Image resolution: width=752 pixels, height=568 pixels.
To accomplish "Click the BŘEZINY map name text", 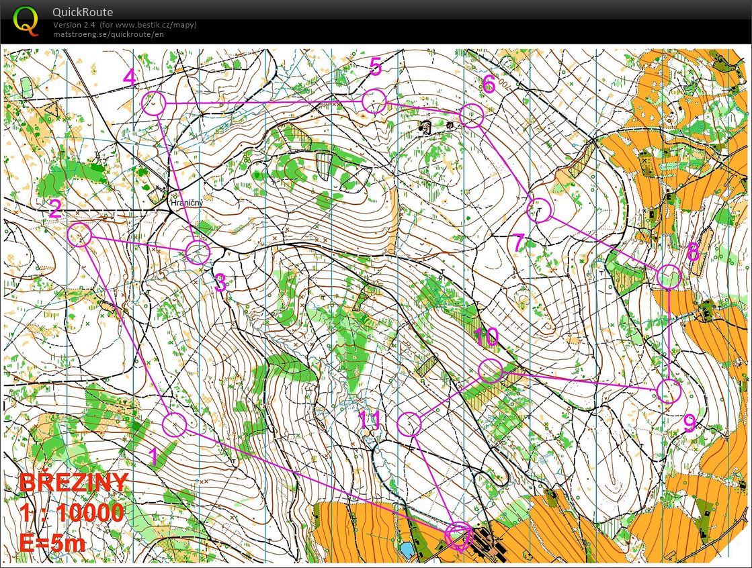I will click(75, 482).
